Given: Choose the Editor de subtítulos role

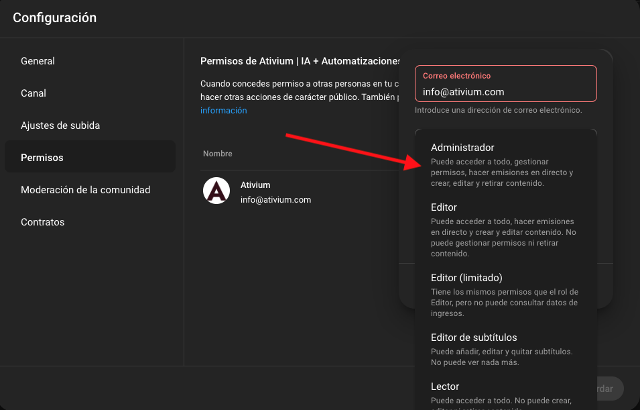Looking at the screenshot, I should [506, 349].
